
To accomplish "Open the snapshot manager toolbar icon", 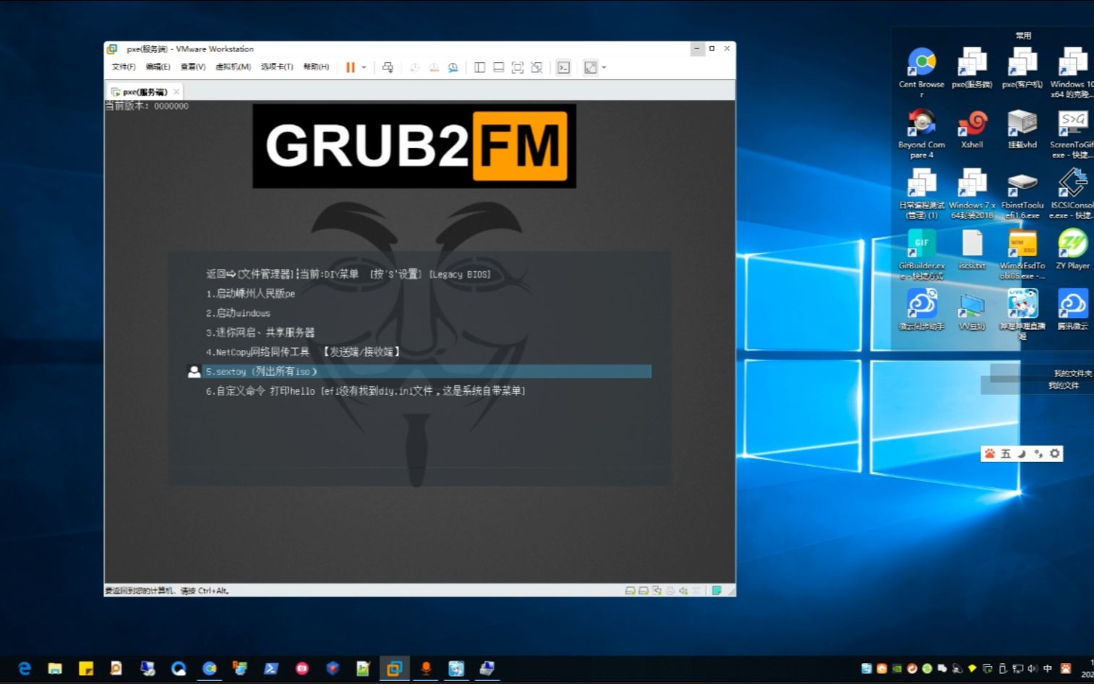I will [453, 67].
